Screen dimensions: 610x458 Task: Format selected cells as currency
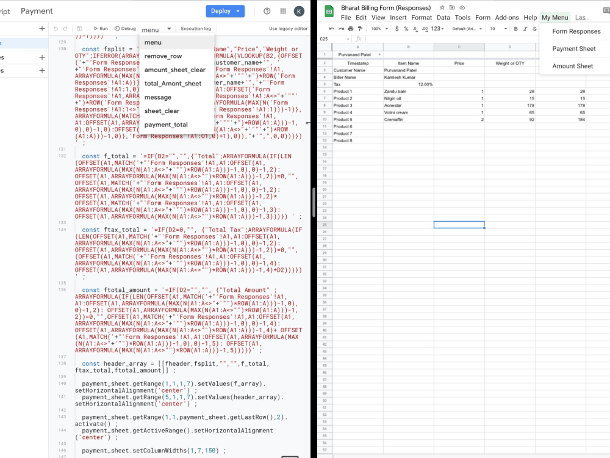[x=396, y=27]
